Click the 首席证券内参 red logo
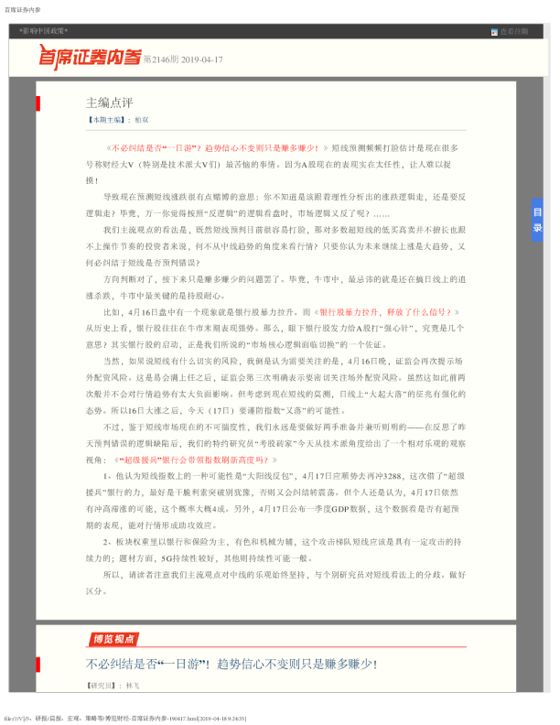560x725 pixels. pos(90,57)
